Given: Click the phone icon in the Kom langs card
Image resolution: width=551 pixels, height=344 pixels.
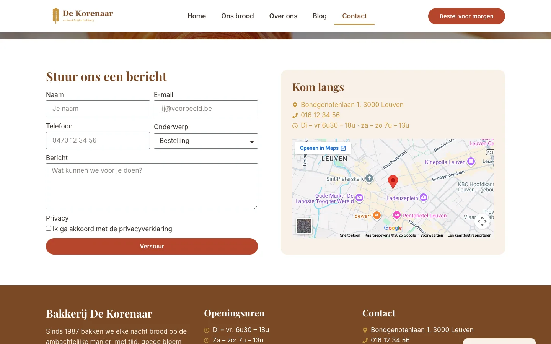Looking at the screenshot, I should [x=295, y=115].
